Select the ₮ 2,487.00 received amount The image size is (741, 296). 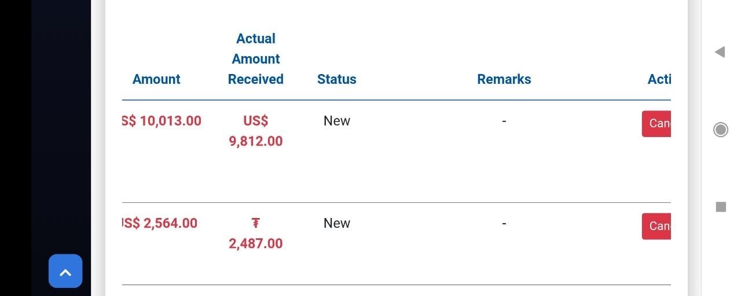point(256,234)
